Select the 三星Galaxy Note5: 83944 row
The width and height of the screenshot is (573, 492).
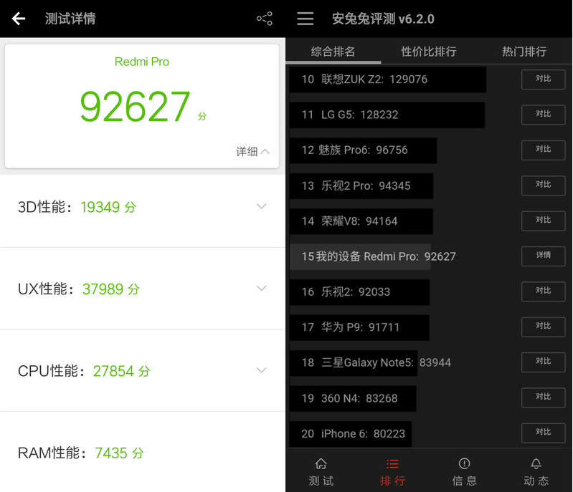(371, 363)
